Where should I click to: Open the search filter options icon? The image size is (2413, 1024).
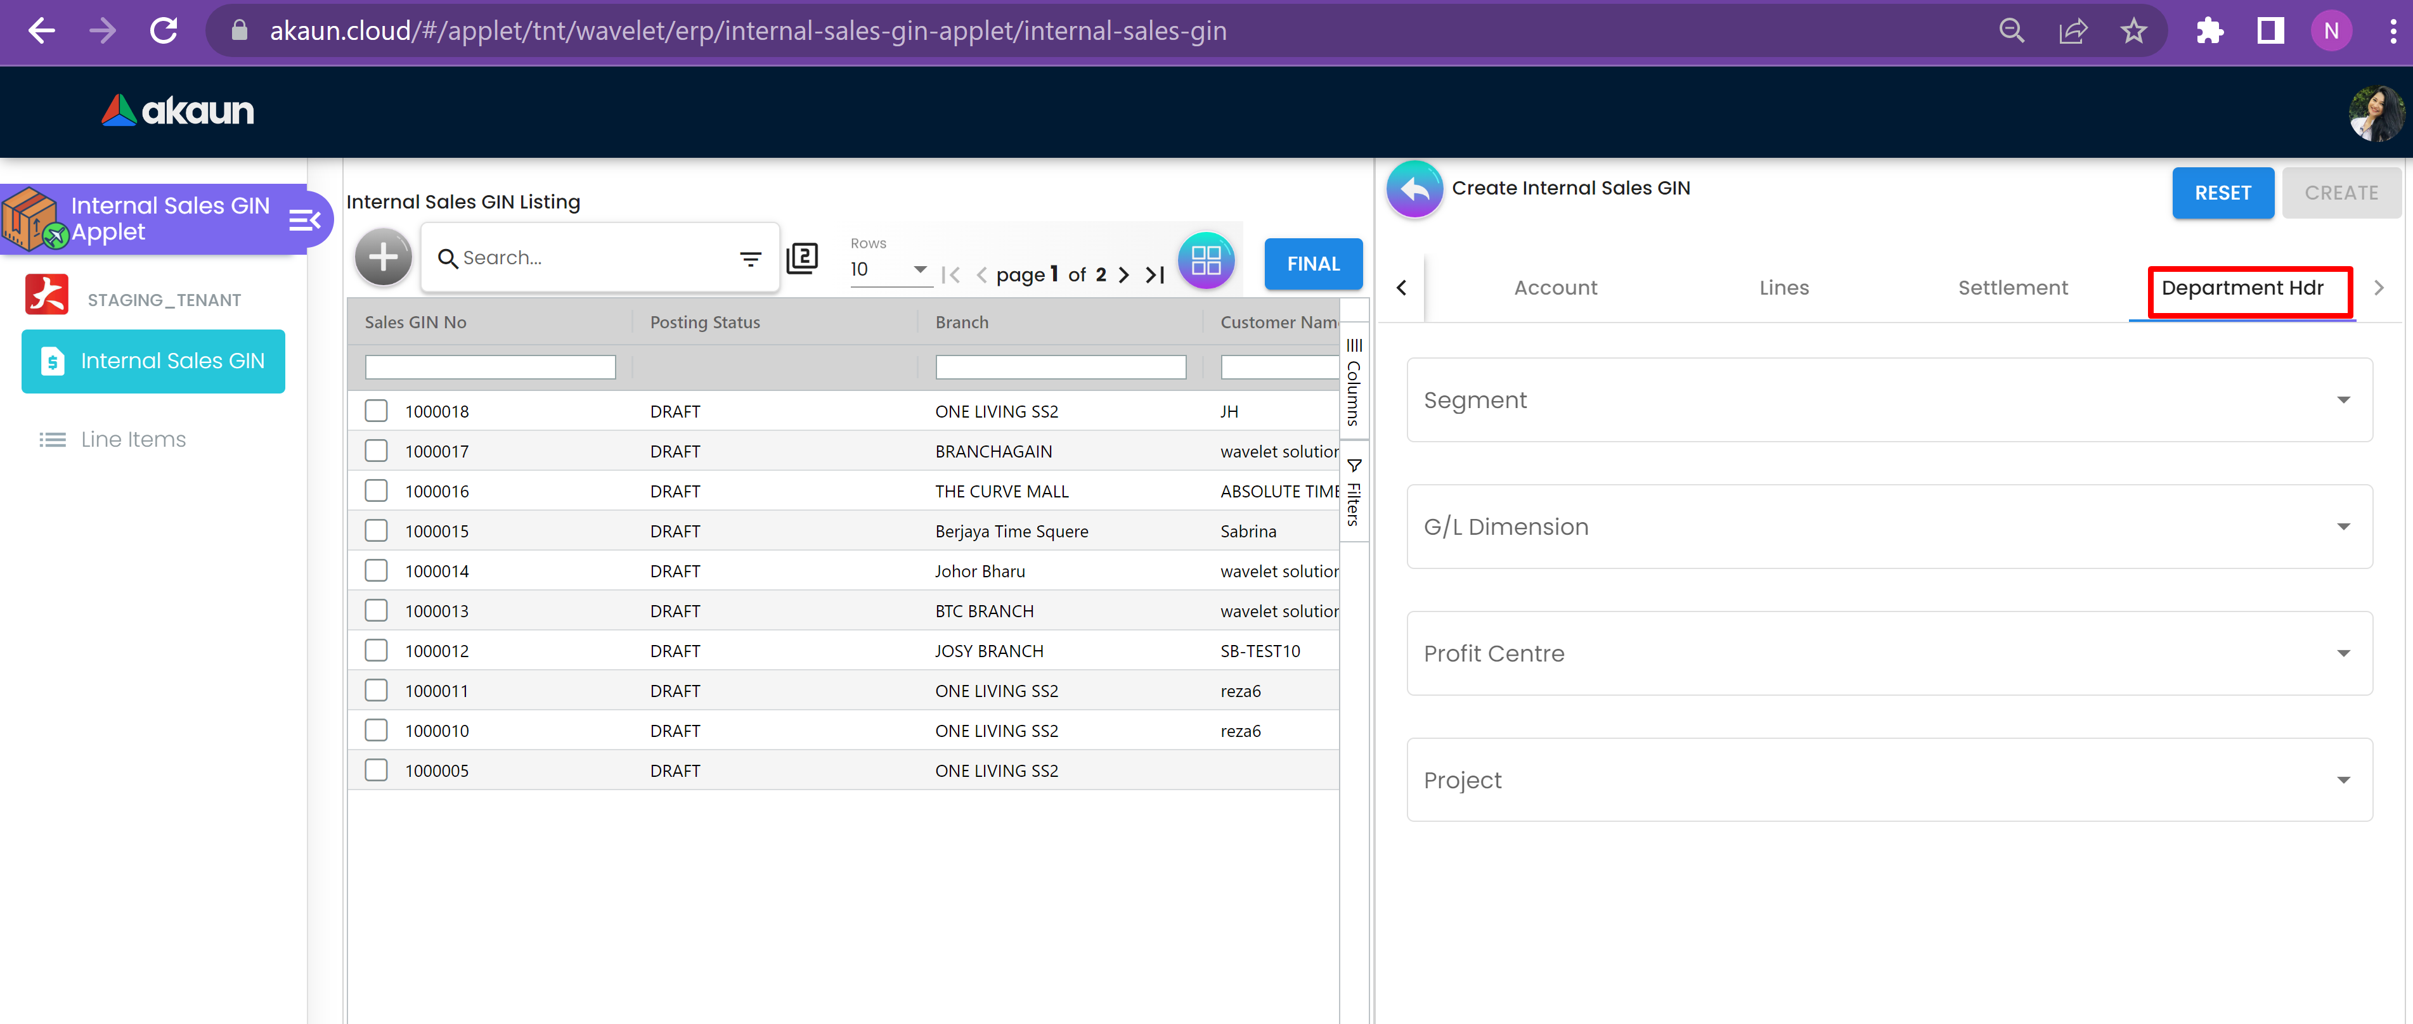click(x=750, y=259)
